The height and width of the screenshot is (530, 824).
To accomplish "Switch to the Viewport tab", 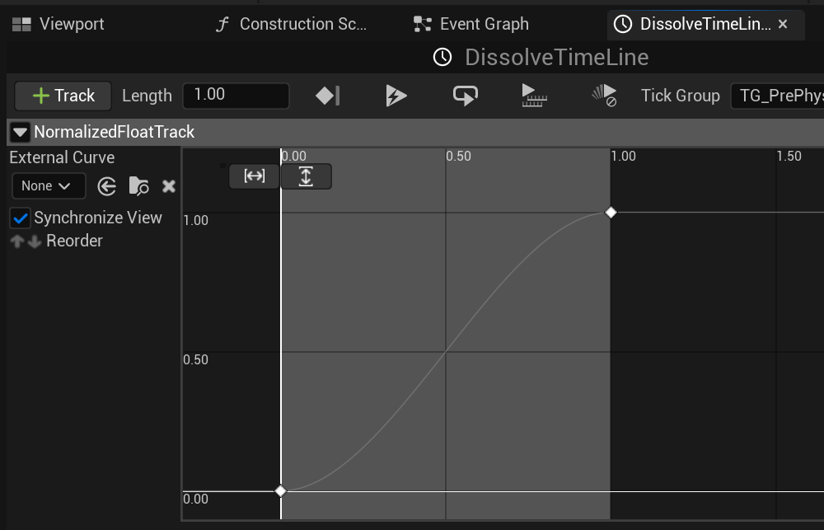I will coord(59,24).
